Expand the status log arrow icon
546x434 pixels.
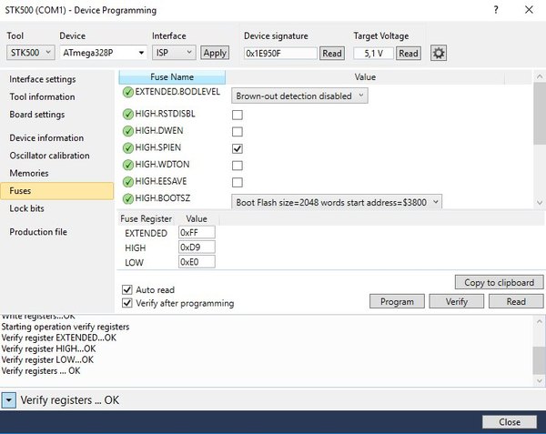click(9, 400)
